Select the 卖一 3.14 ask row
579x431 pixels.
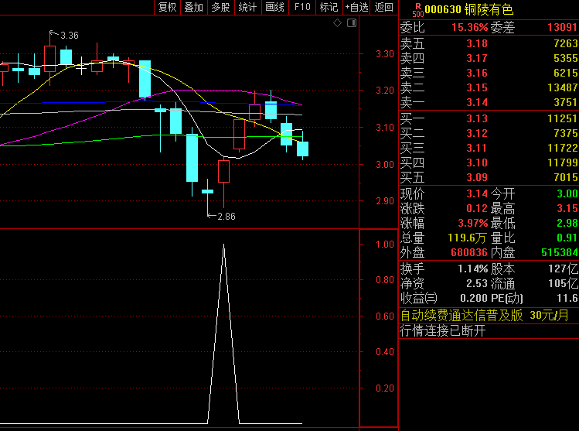tap(489, 102)
